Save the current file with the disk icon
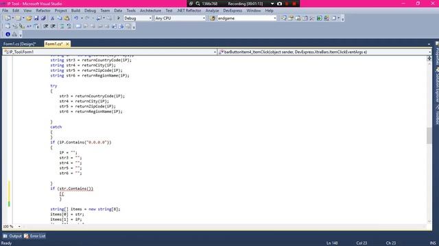 [36, 18]
